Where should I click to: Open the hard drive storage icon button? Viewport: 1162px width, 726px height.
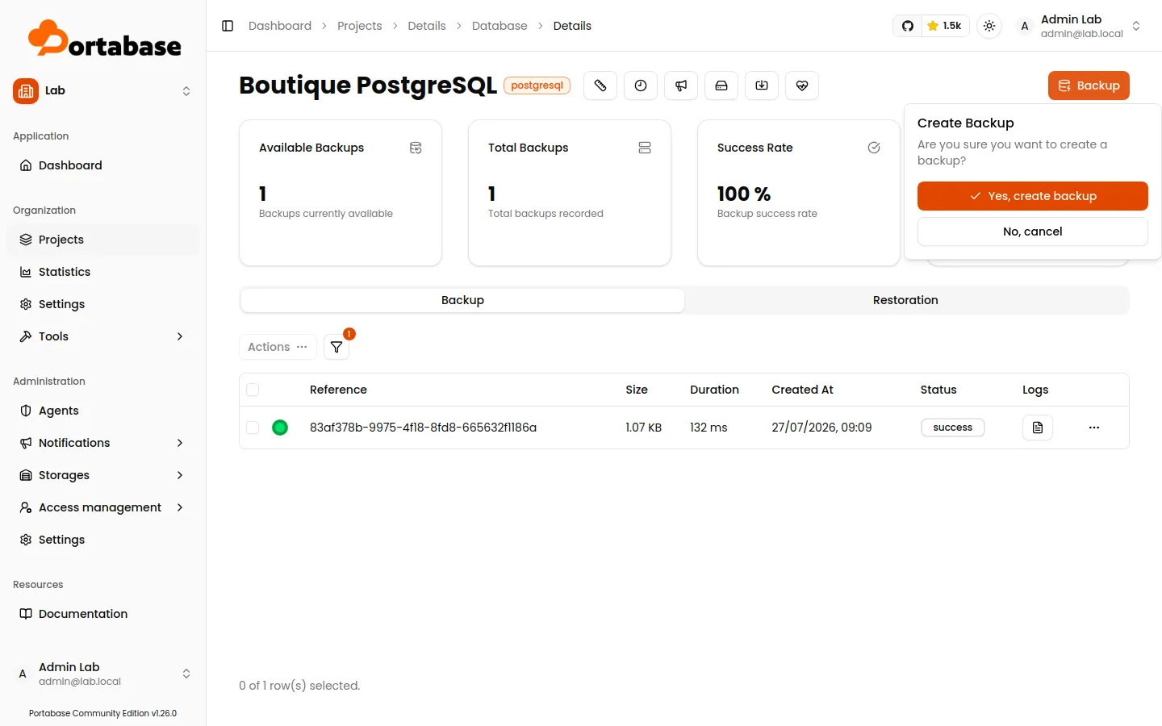point(721,86)
